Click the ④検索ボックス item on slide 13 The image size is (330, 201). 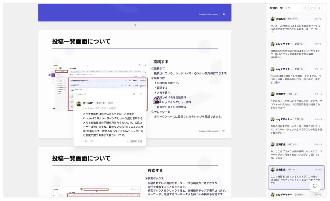(154, 178)
